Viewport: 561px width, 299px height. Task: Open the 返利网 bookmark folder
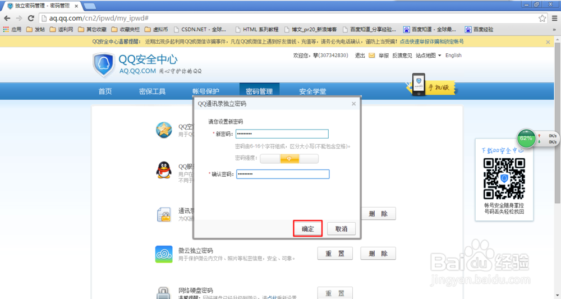[x=62, y=29]
